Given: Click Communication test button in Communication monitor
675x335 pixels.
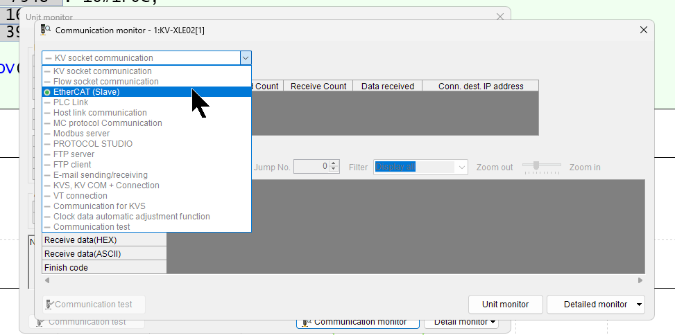Looking at the screenshot, I should [94, 305].
